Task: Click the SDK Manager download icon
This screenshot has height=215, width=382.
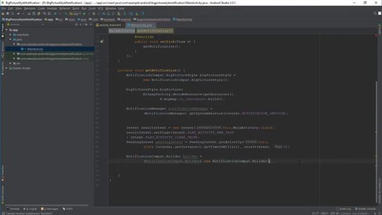Action: click(137, 14)
